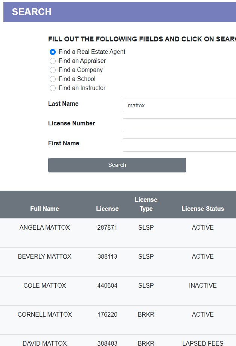This screenshot has height=346, width=236.
Task: Select BEVERLY MATTOX name cell
Action: pyautogui.click(x=44, y=256)
